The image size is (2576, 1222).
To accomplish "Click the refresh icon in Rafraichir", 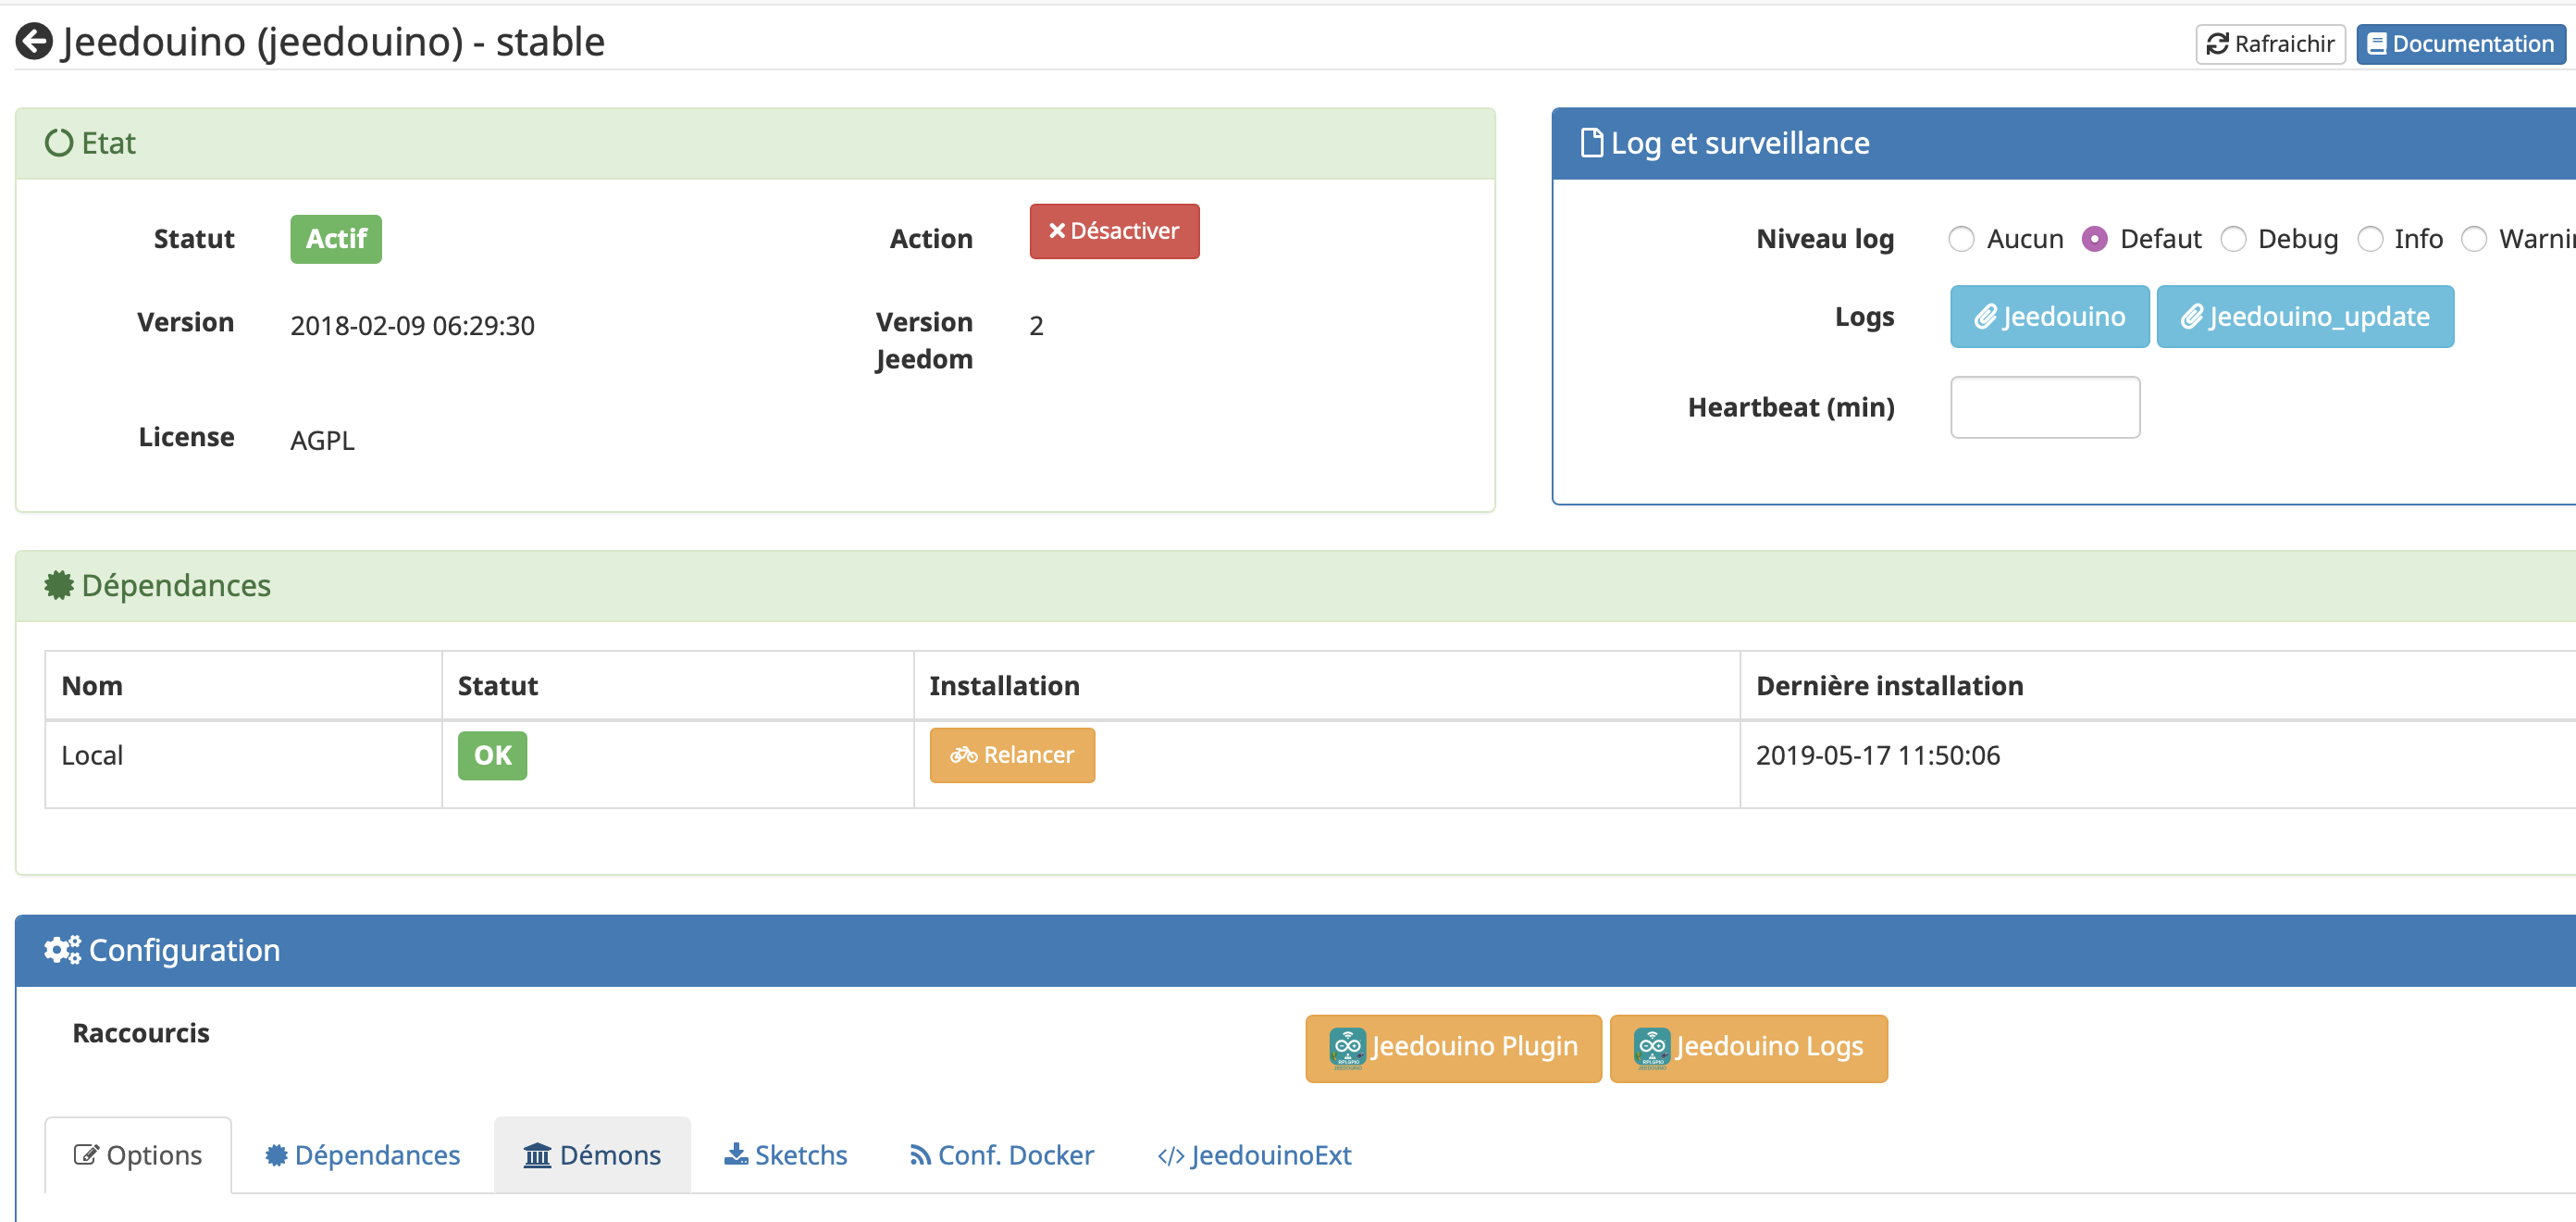I will [x=2217, y=44].
